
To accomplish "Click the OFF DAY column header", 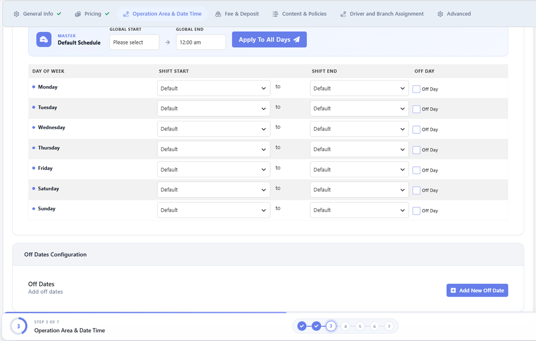I will click(x=424, y=71).
